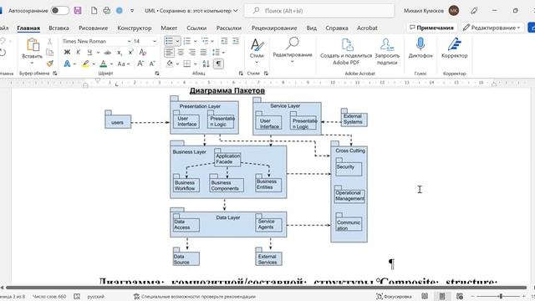Screen dimensions: 535x301
Task: Increase font size icon
Action: 140,64
